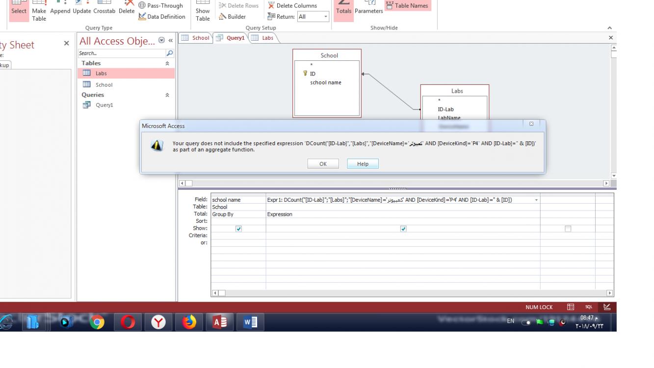Collapse the Tables group
Viewport: 654px width, 368px height.
coord(167,63)
